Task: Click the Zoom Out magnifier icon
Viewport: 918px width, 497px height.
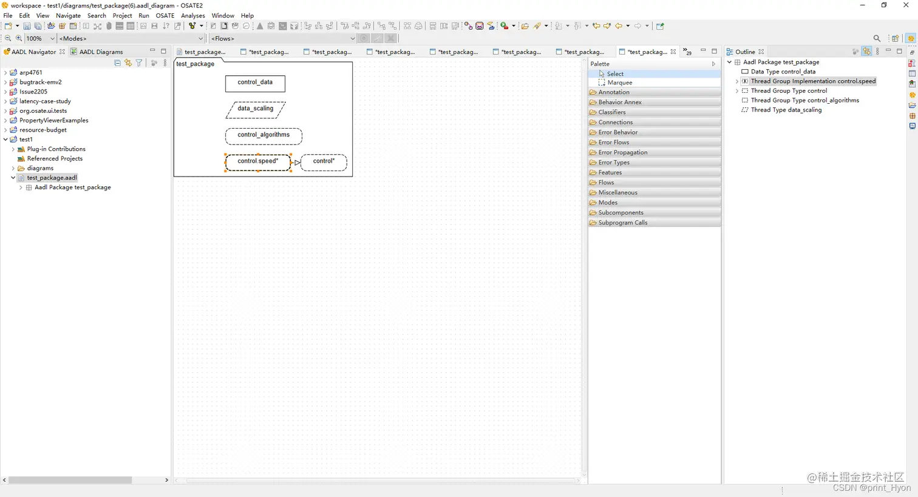Action: coord(8,38)
